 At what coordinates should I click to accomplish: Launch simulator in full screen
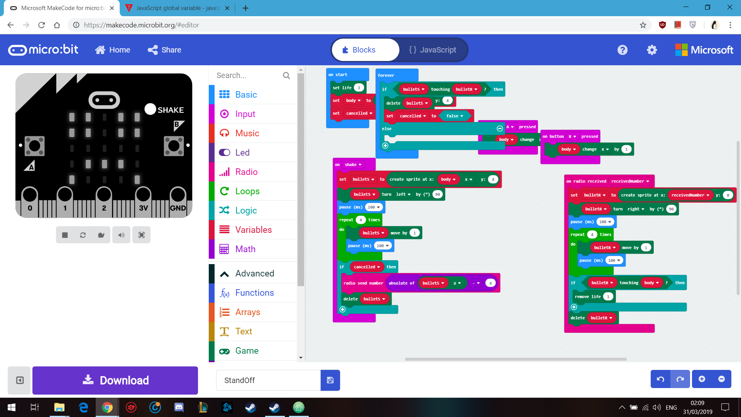141,235
